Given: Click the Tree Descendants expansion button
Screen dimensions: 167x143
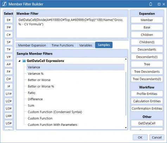Looking at the screenshot, I should pyautogui.click(x=147, y=71).
